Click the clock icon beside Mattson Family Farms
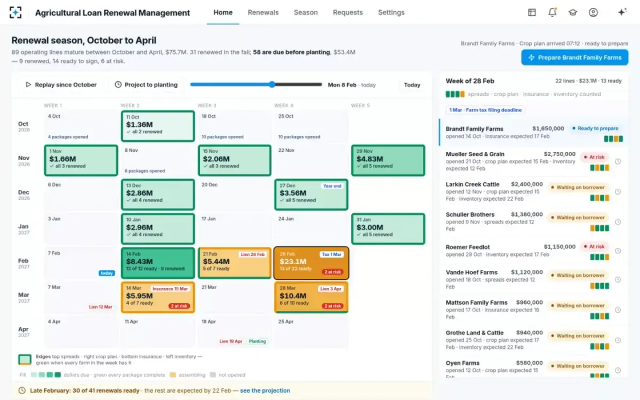This screenshot has width=640, height=400. [x=618, y=309]
